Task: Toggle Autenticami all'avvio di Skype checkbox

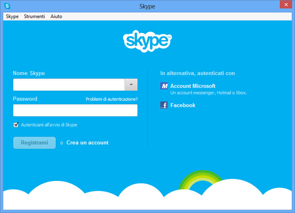Action: click(16, 125)
